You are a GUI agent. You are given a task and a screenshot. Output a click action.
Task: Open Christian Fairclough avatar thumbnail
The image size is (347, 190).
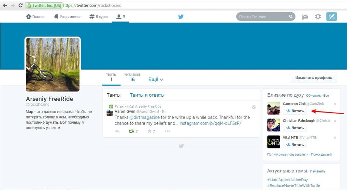[274, 125]
